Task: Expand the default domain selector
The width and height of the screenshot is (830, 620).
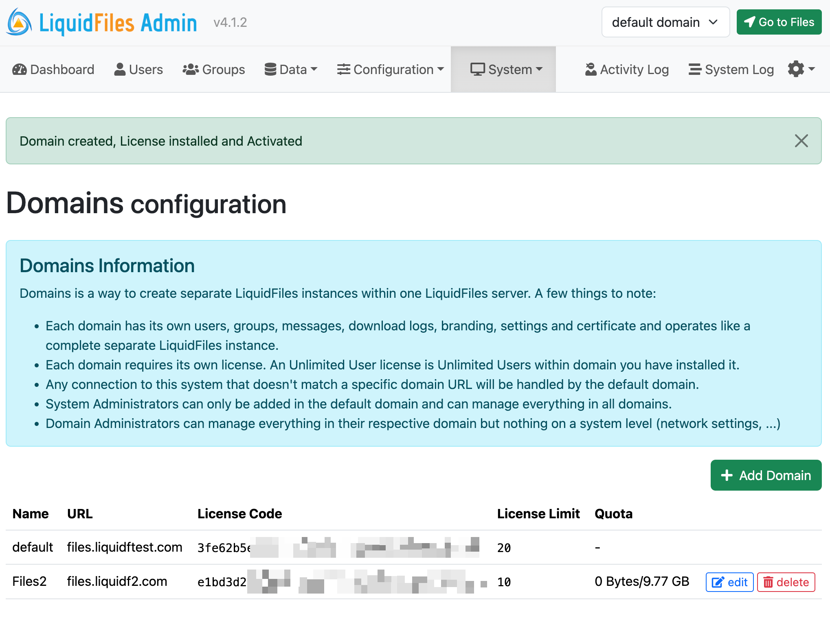Action: point(665,22)
